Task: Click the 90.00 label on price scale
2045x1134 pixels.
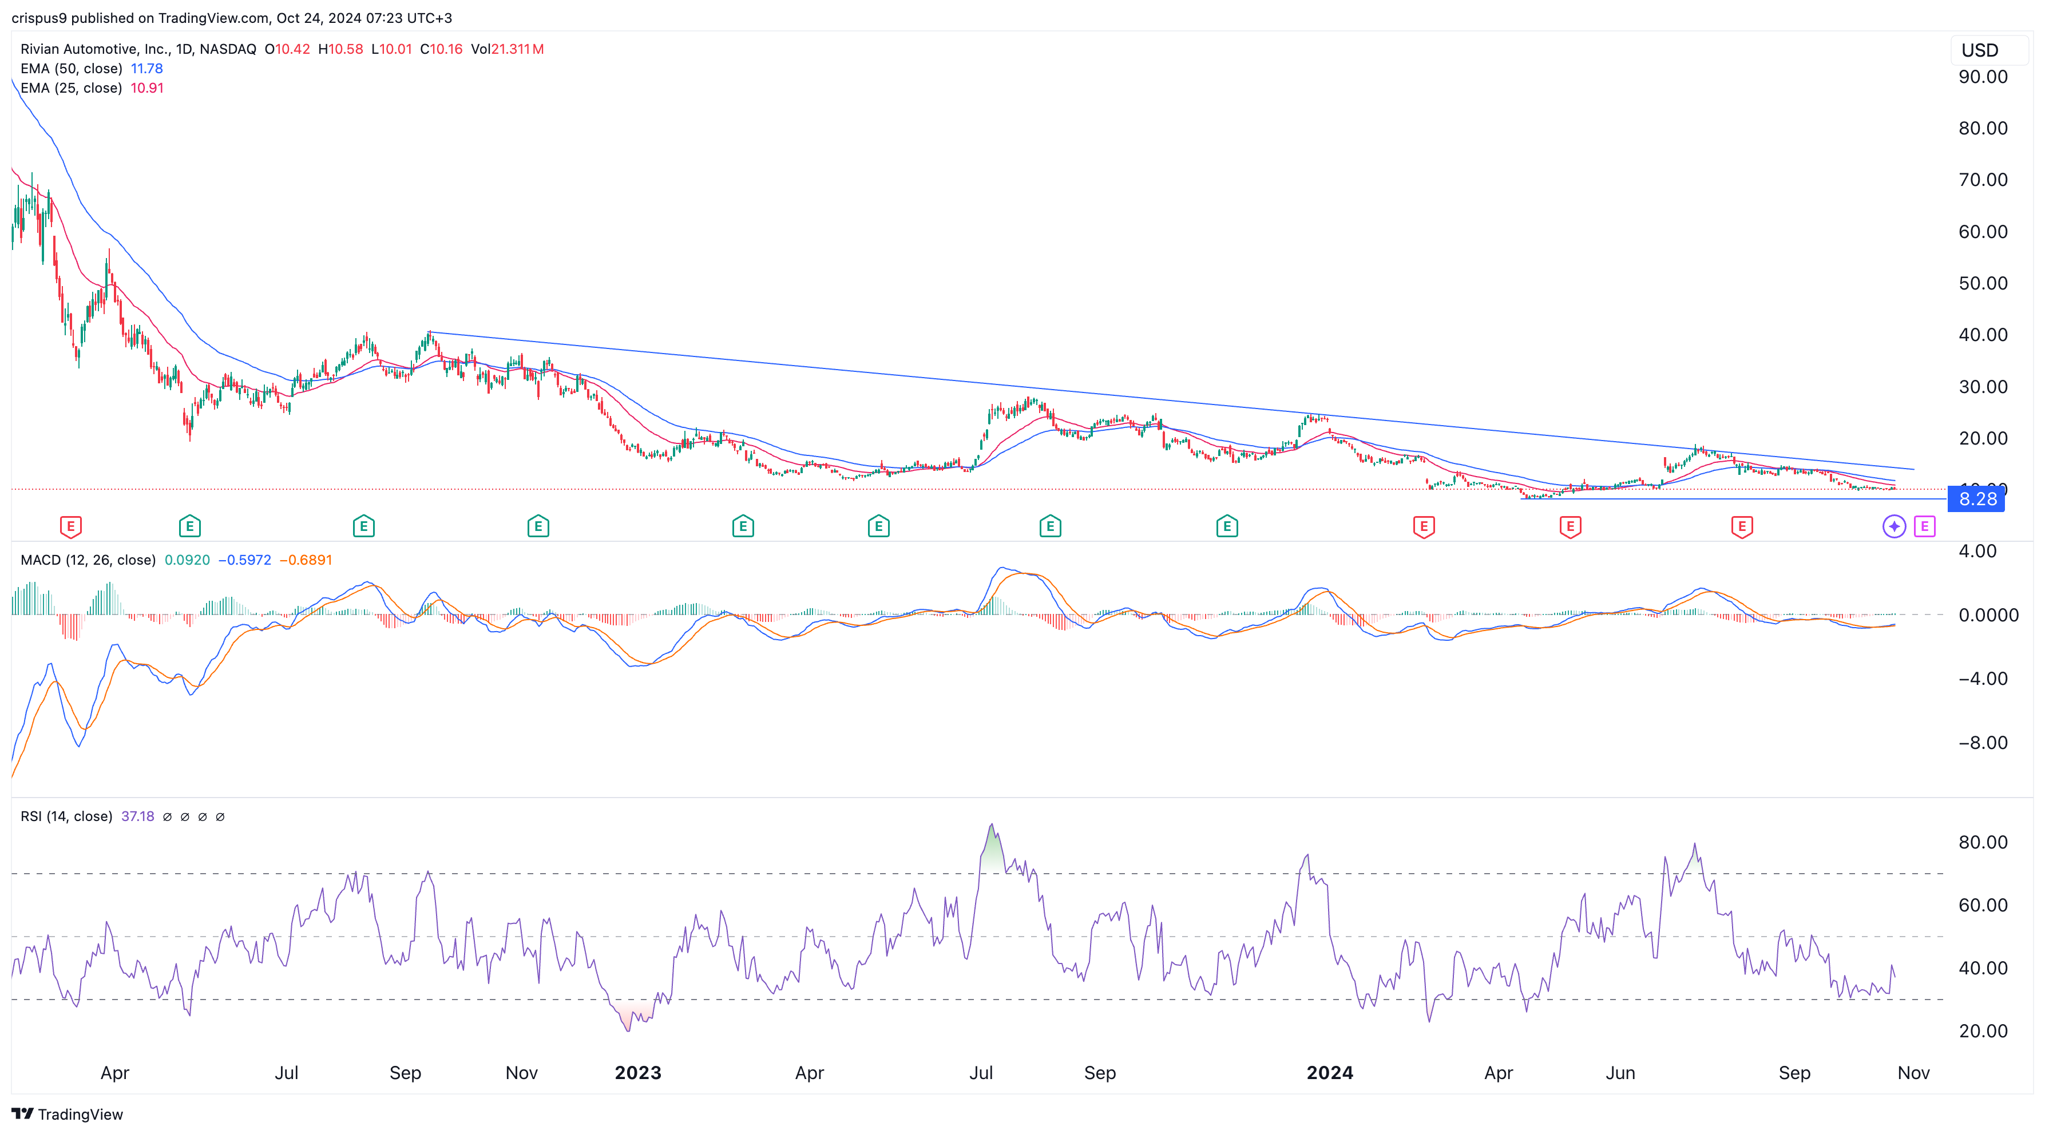Action: click(1982, 77)
